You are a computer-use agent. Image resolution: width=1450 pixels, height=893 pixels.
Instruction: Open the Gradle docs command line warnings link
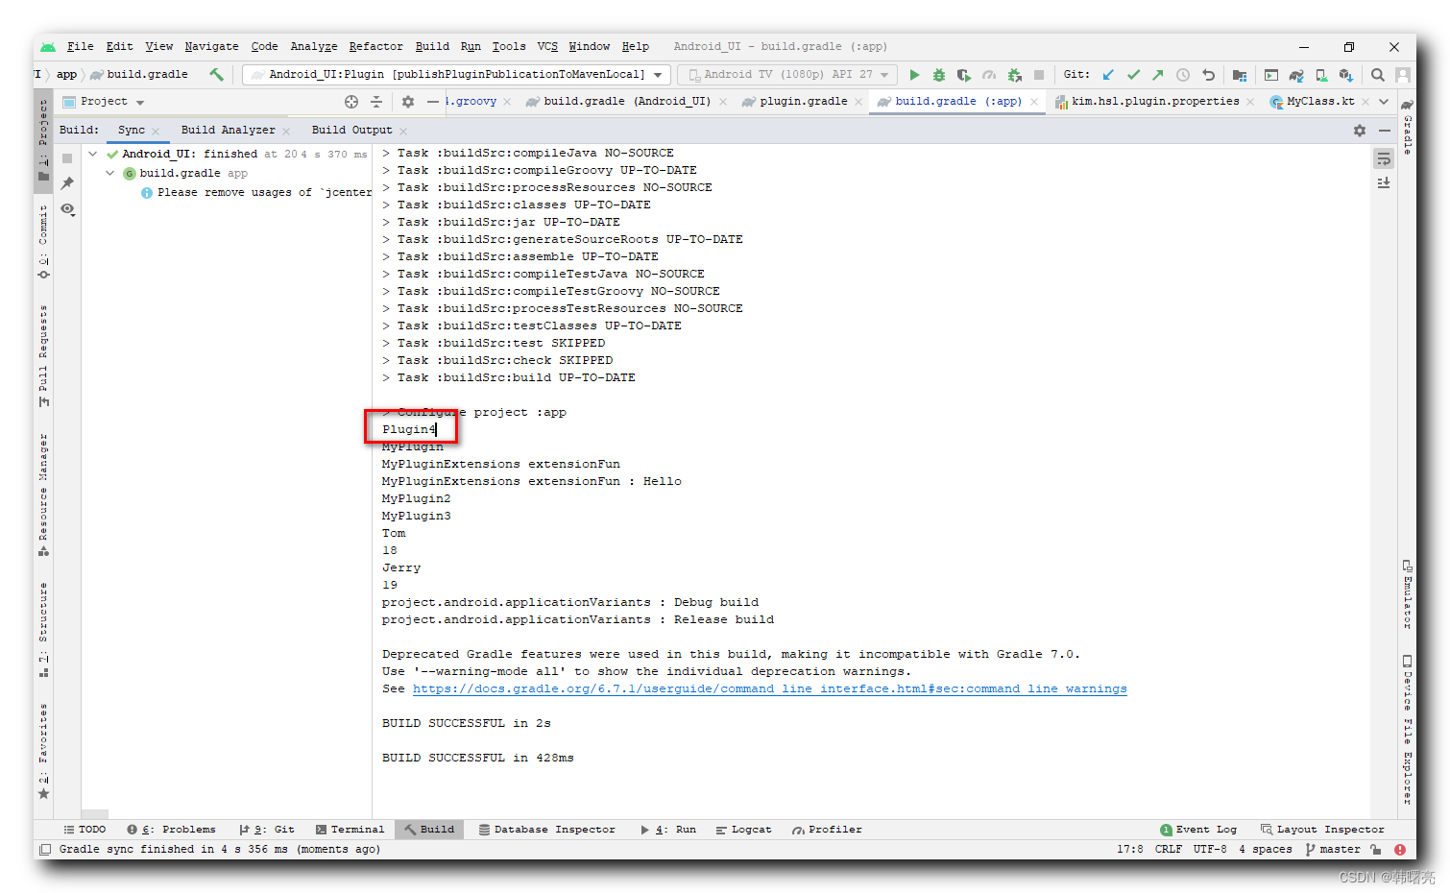[770, 688]
